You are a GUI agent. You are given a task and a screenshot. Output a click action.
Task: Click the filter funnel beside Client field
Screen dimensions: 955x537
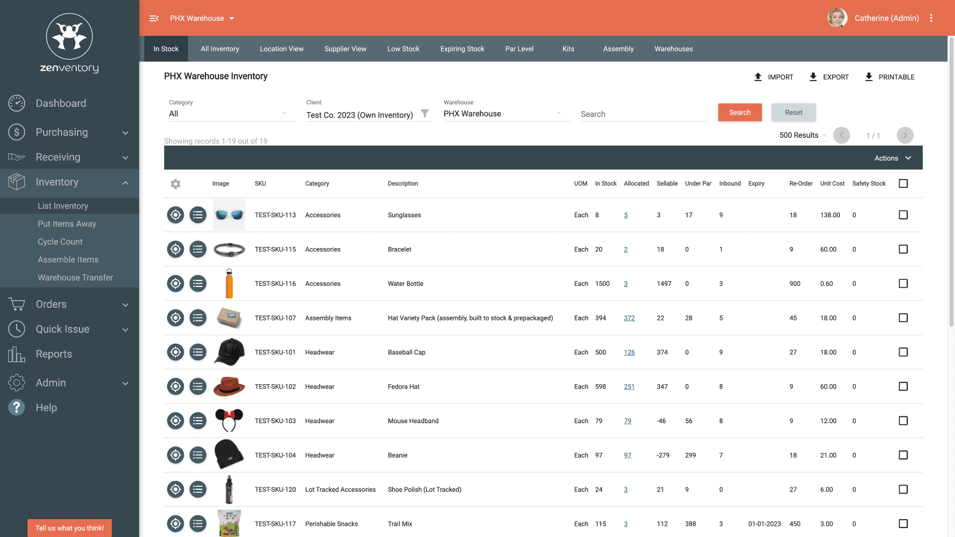[x=424, y=114]
